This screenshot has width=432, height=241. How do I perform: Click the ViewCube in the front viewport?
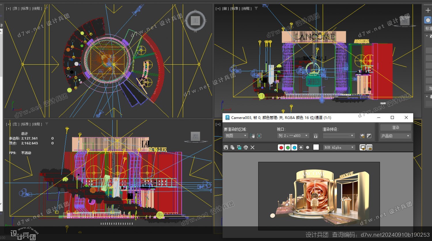405,21
